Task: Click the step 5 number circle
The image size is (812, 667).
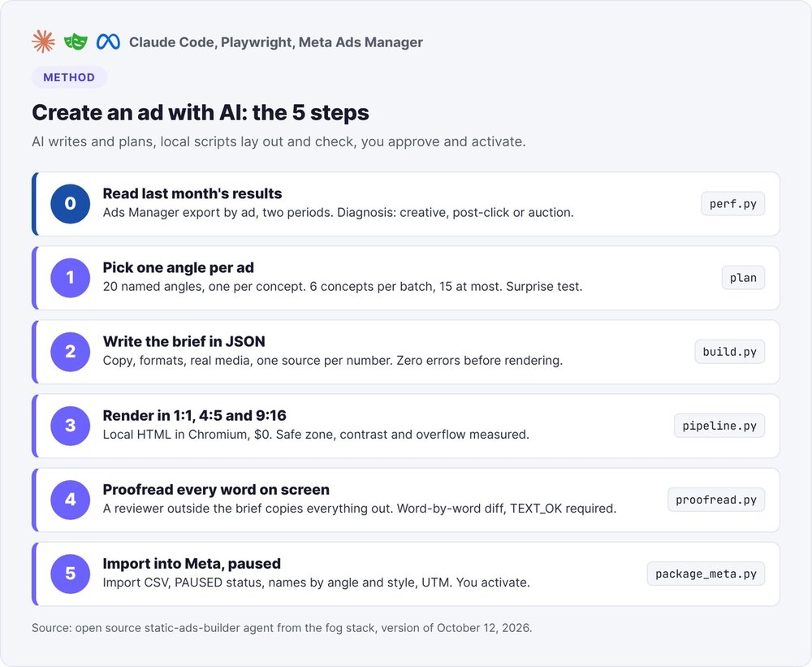Action: pyautogui.click(x=71, y=574)
